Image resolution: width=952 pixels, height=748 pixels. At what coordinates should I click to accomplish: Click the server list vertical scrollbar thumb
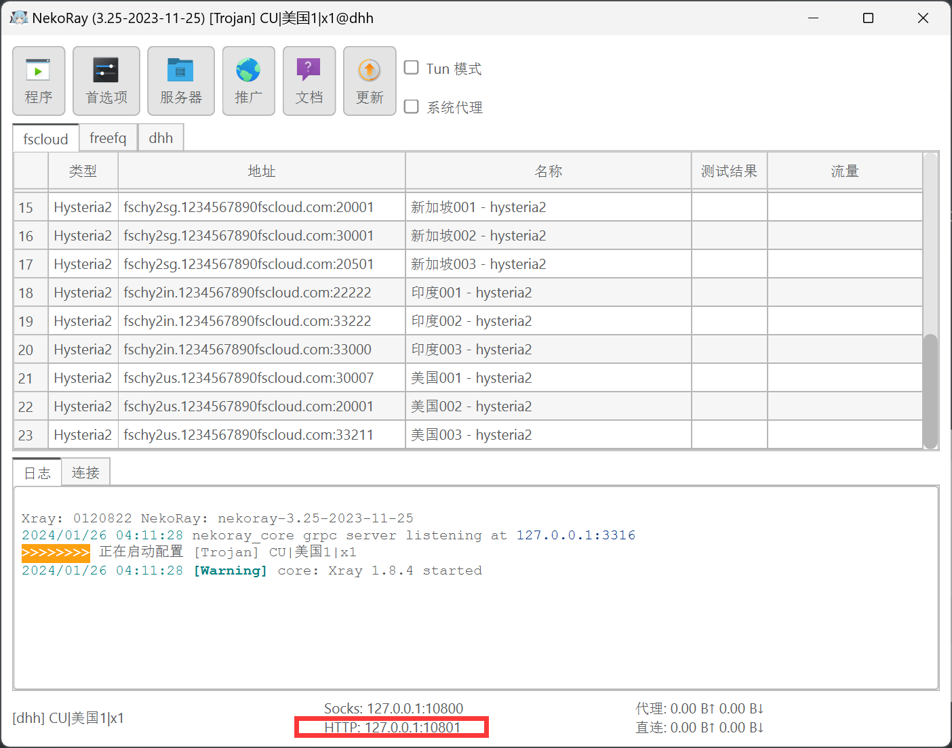click(930, 390)
